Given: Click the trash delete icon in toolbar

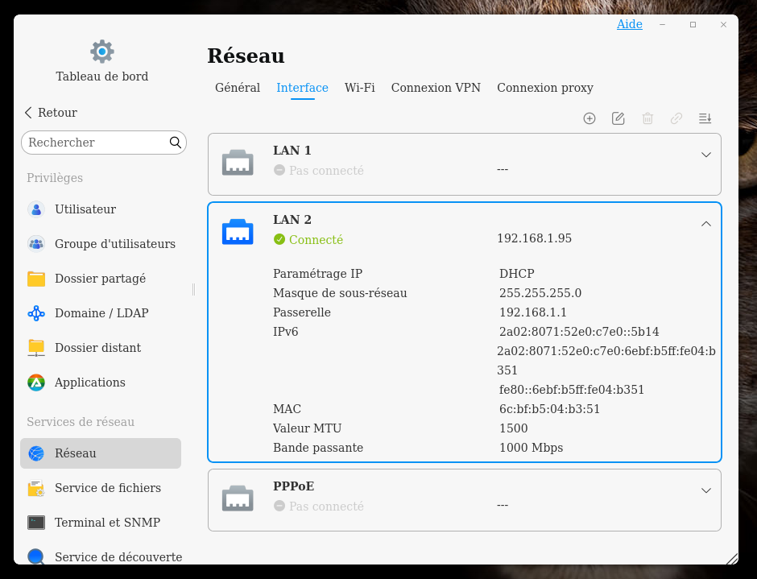Looking at the screenshot, I should [647, 118].
